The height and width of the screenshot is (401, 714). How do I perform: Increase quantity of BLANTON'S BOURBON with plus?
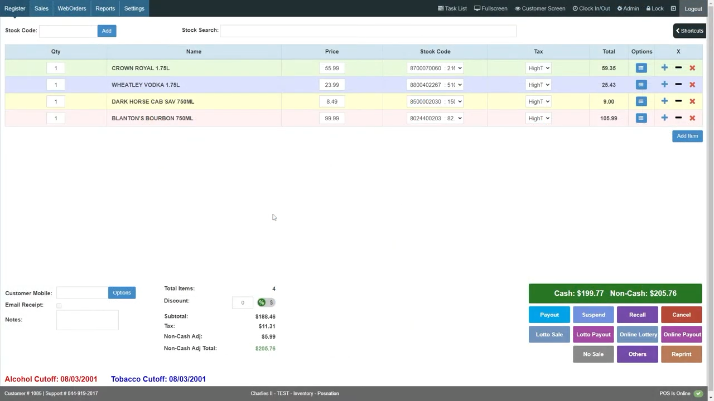664,118
